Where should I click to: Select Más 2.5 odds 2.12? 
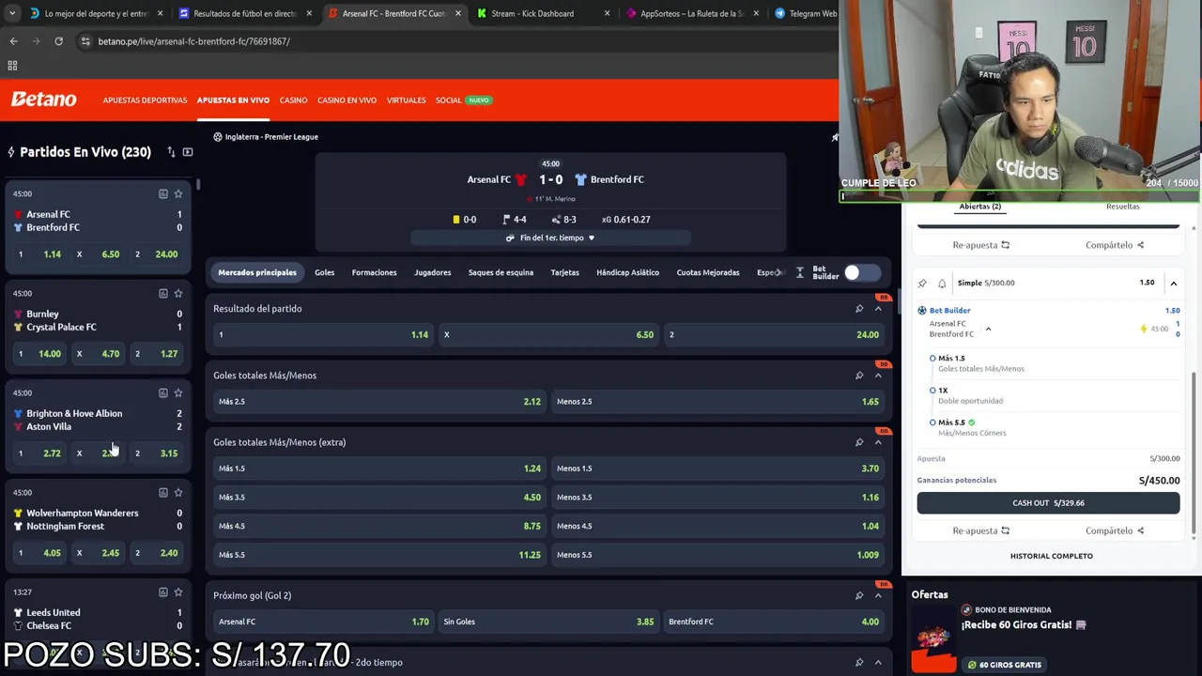click(379, 402)
